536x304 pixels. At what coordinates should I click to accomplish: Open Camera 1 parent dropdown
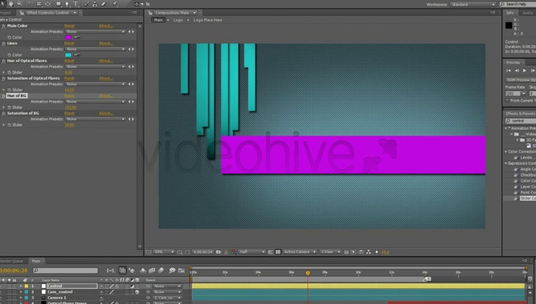[168, 298]
